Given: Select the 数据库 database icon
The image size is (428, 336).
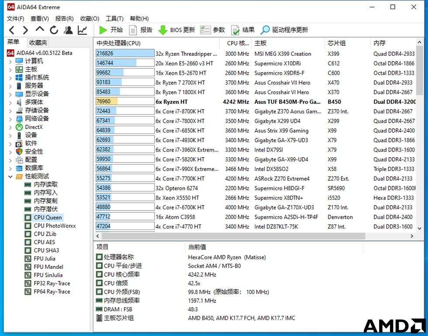Looking at the screenshot, I should (19, 168).
